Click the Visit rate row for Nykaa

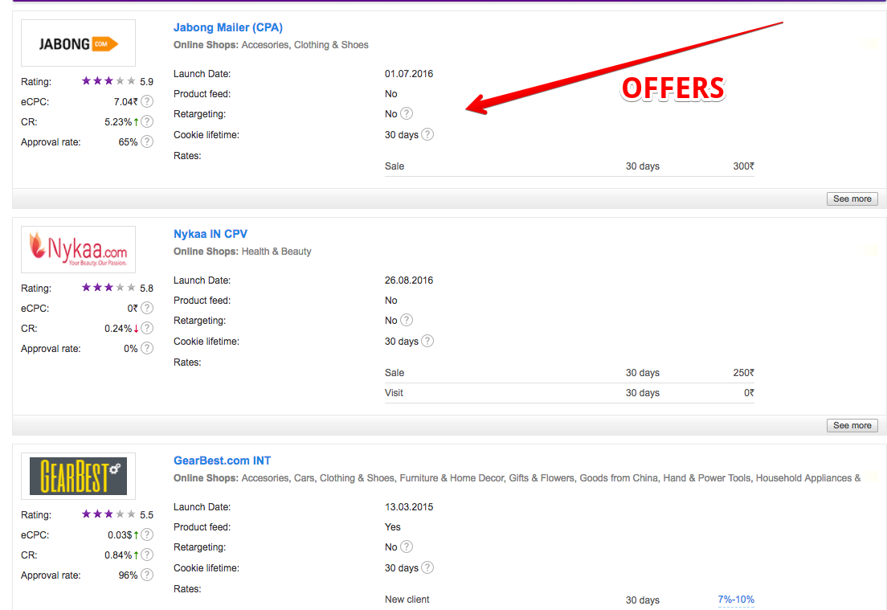(x=569, y=393)
